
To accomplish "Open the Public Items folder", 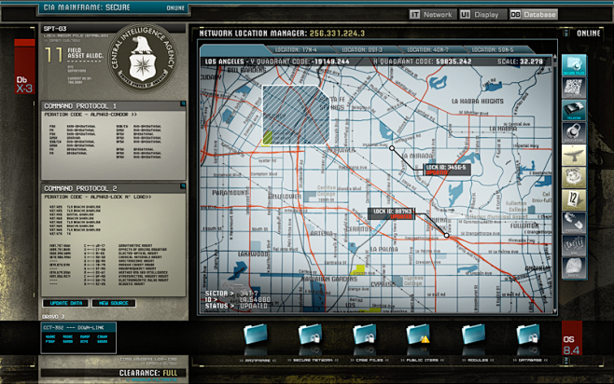I will pyautogui.click(x=418, y=336).
